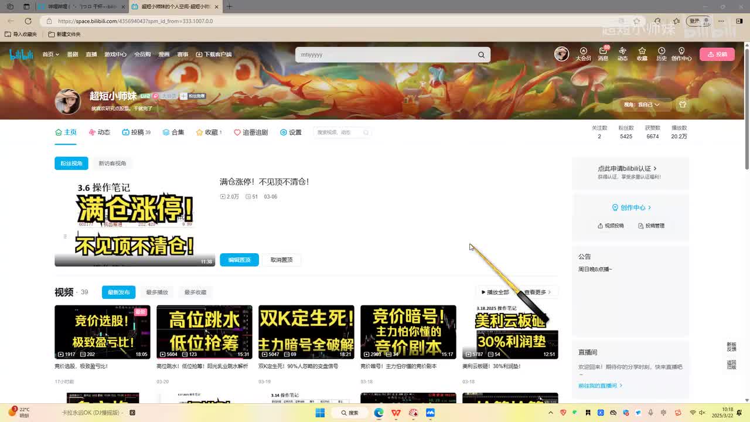Click the 番剧 menu item
This screenshot has width=750, height=422.
pyautogui.click(x=73, y=55)
